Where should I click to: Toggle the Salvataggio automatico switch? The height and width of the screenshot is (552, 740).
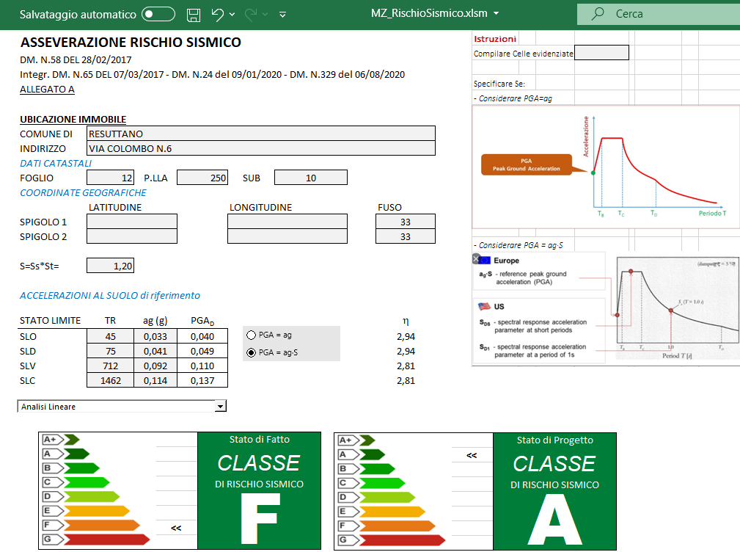click(x=158, y=14)
